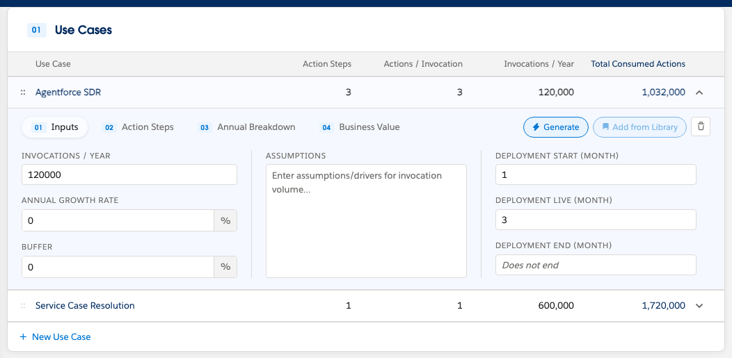This screenshot has height=358, width=732.
Task: Select the 600,000 invocations value
Action: click(x=556, y=306)
